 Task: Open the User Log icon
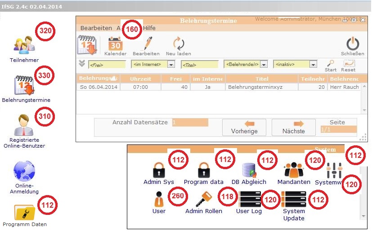[x=250, y=199]
